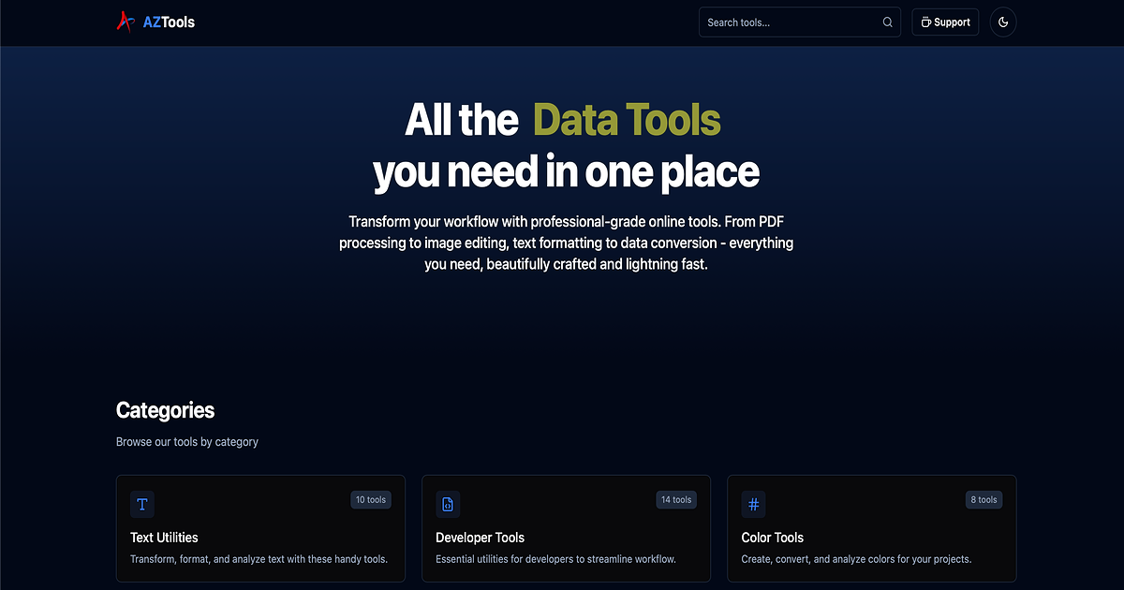The width and height of the screenshot is (1124, 590).
Task: Toggle dark mode using the moon button
Action: pyautogui.click(x=1002, y=22)
